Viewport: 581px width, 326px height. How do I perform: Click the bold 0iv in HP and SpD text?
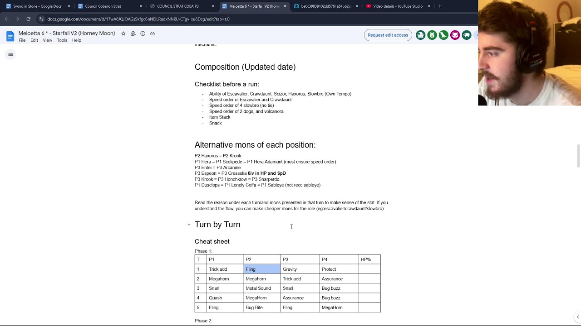[x=267, y=173]
